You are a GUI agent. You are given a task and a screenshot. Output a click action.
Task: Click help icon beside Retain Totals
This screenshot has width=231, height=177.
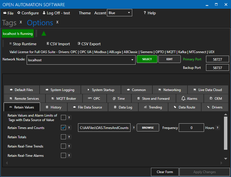[x=69, y=137]
